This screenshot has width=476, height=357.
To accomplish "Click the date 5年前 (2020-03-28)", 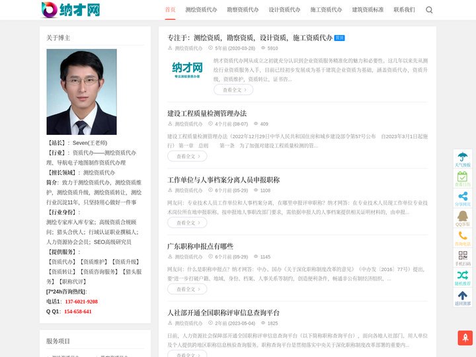I will (x=235, y=48).
